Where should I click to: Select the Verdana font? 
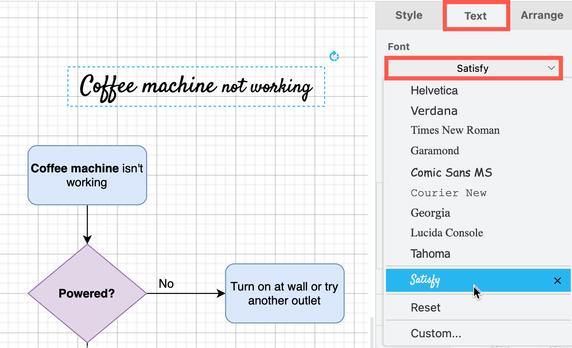tap(434, 110)
